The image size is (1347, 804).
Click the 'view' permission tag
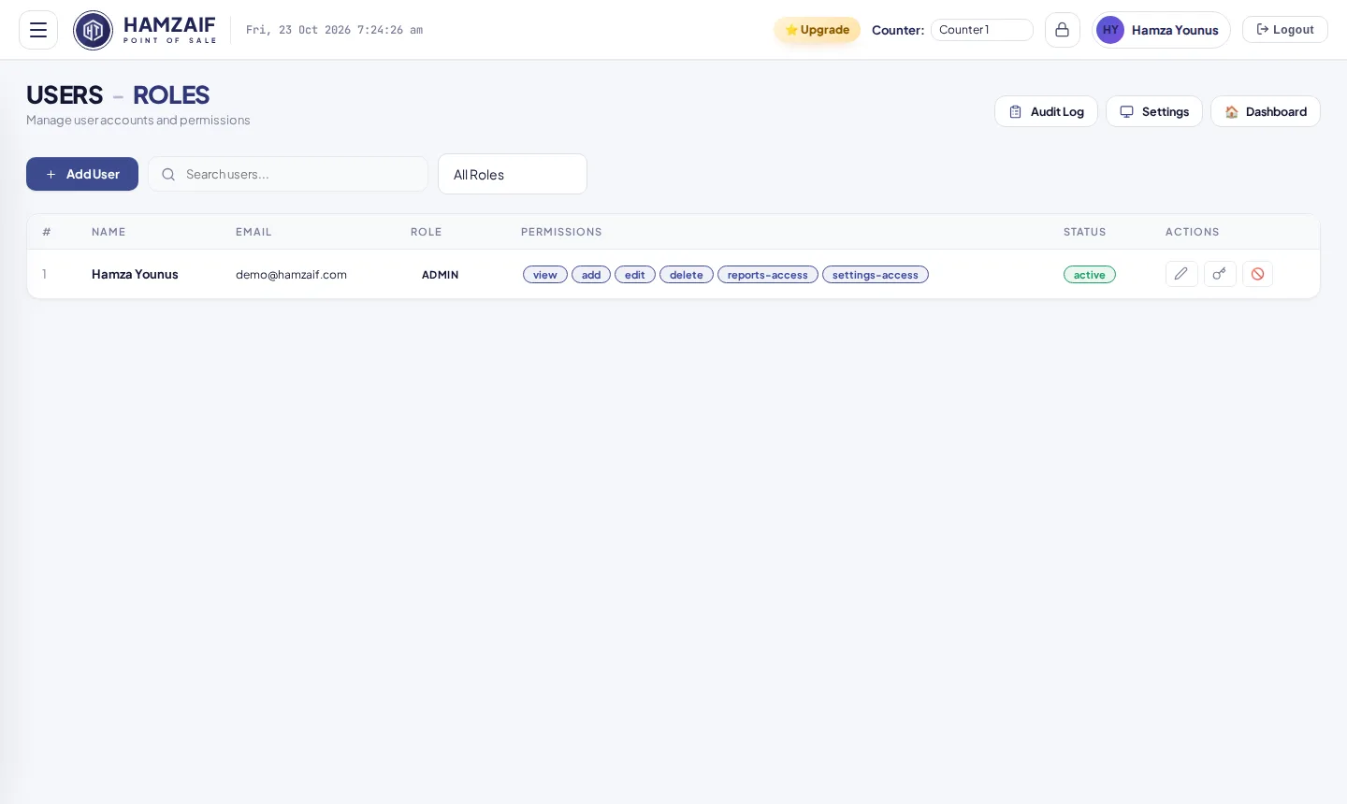coord(545,275)
